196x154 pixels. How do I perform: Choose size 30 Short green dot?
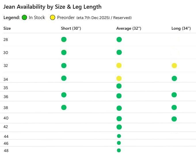pos(64,52)
